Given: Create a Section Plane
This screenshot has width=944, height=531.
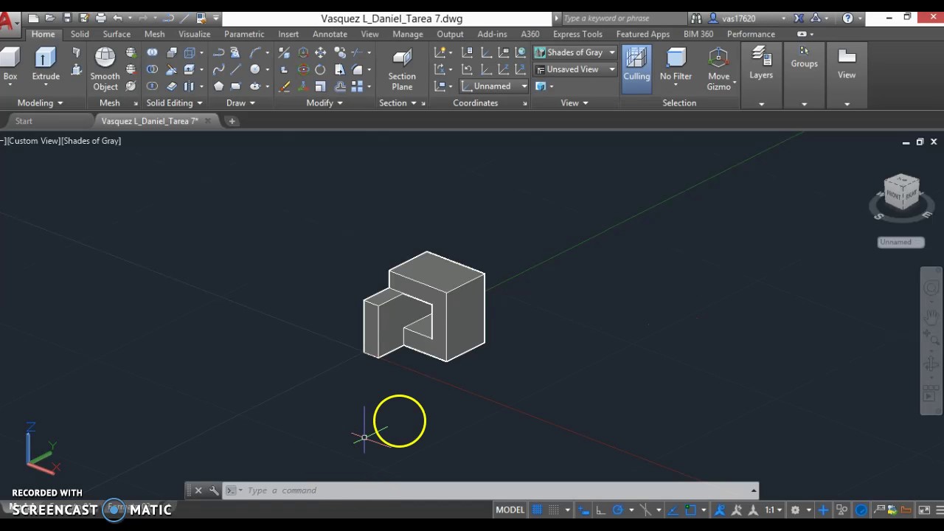Looking at the screenshot, I should tap(402, 70).
